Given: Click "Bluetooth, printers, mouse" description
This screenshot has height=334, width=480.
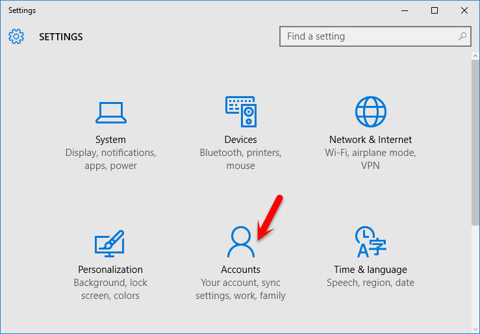Looking at the screenshot, I should tap(240, 159).
